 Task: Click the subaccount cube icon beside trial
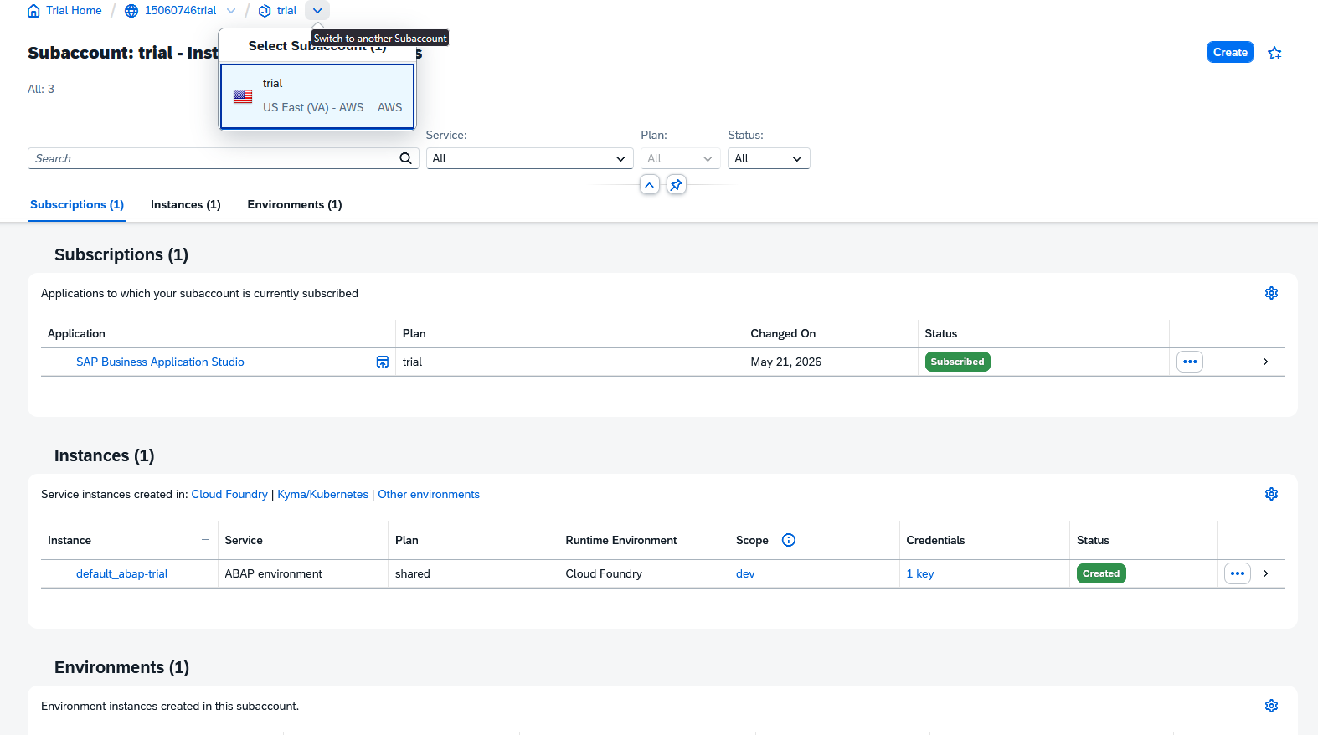(x=265, y=11)
